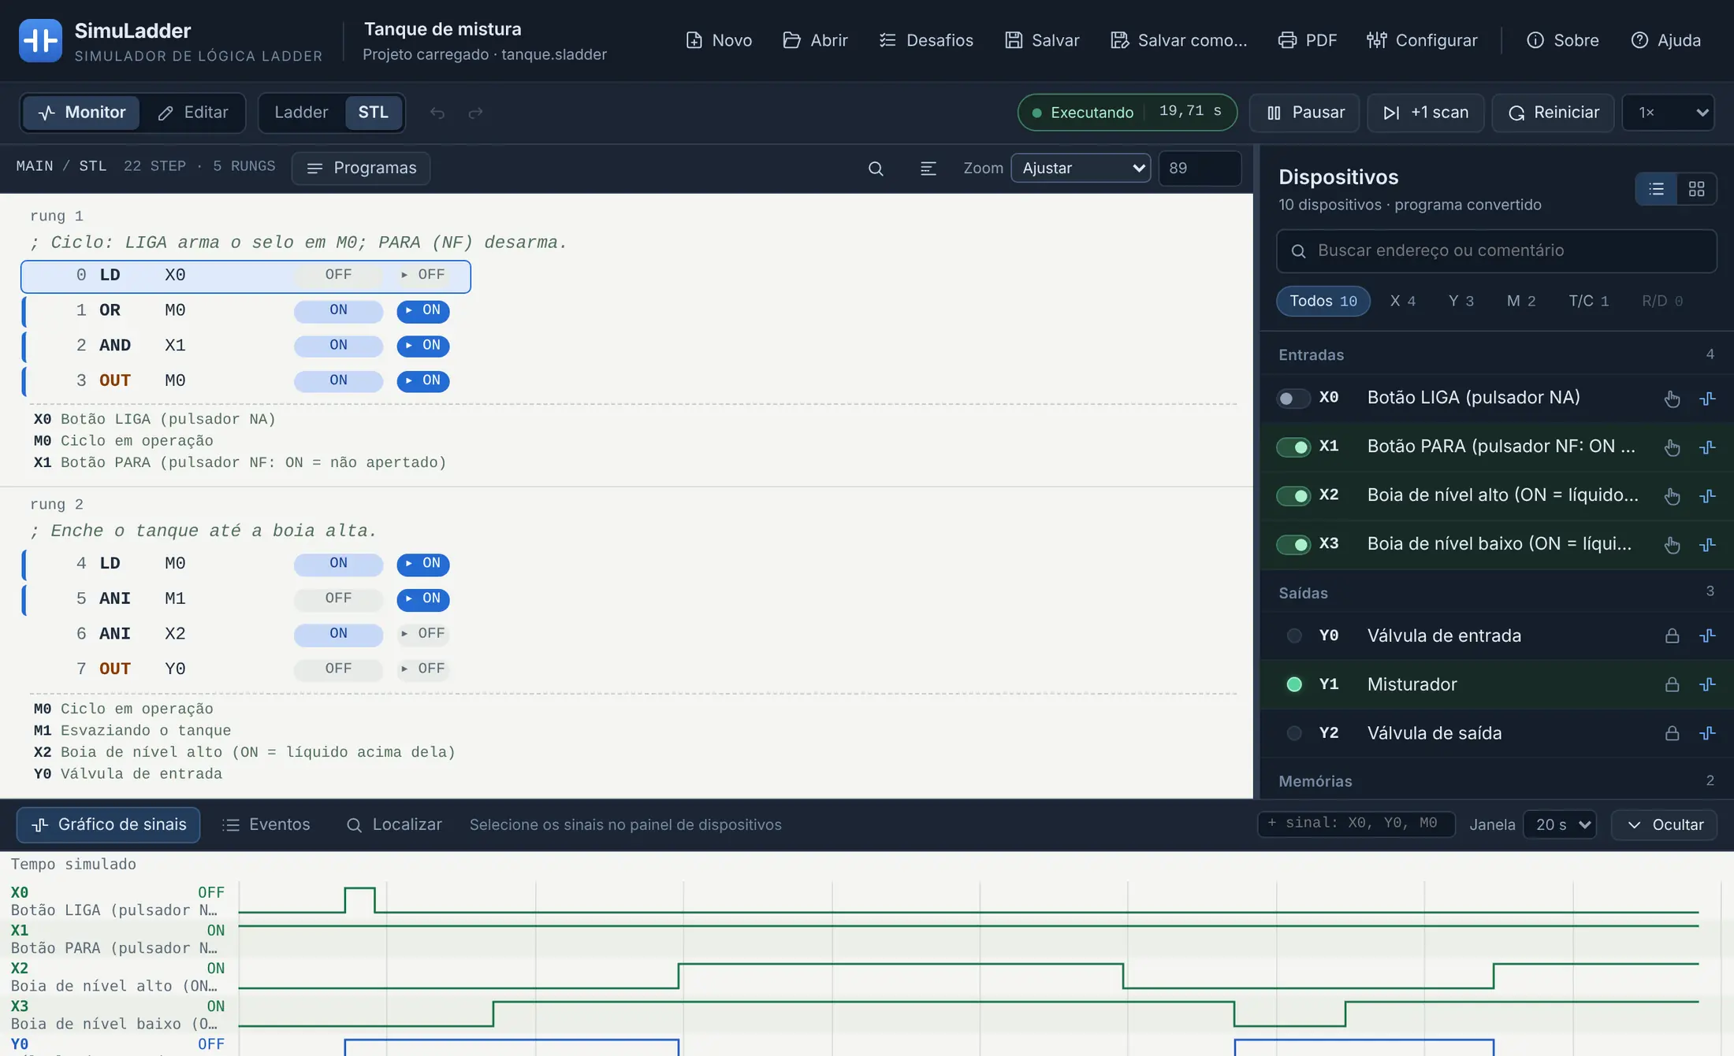Open the simulation speed 1× dropdown
The height and width of the screenshot is (1056, 1734).
point(1668,113)
